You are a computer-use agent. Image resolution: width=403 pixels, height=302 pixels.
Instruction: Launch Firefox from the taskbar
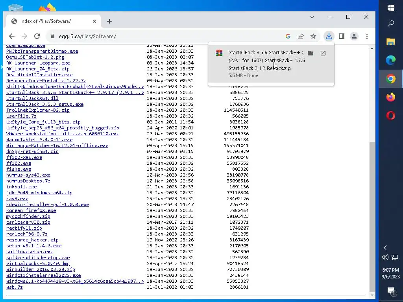click(391, 97)
